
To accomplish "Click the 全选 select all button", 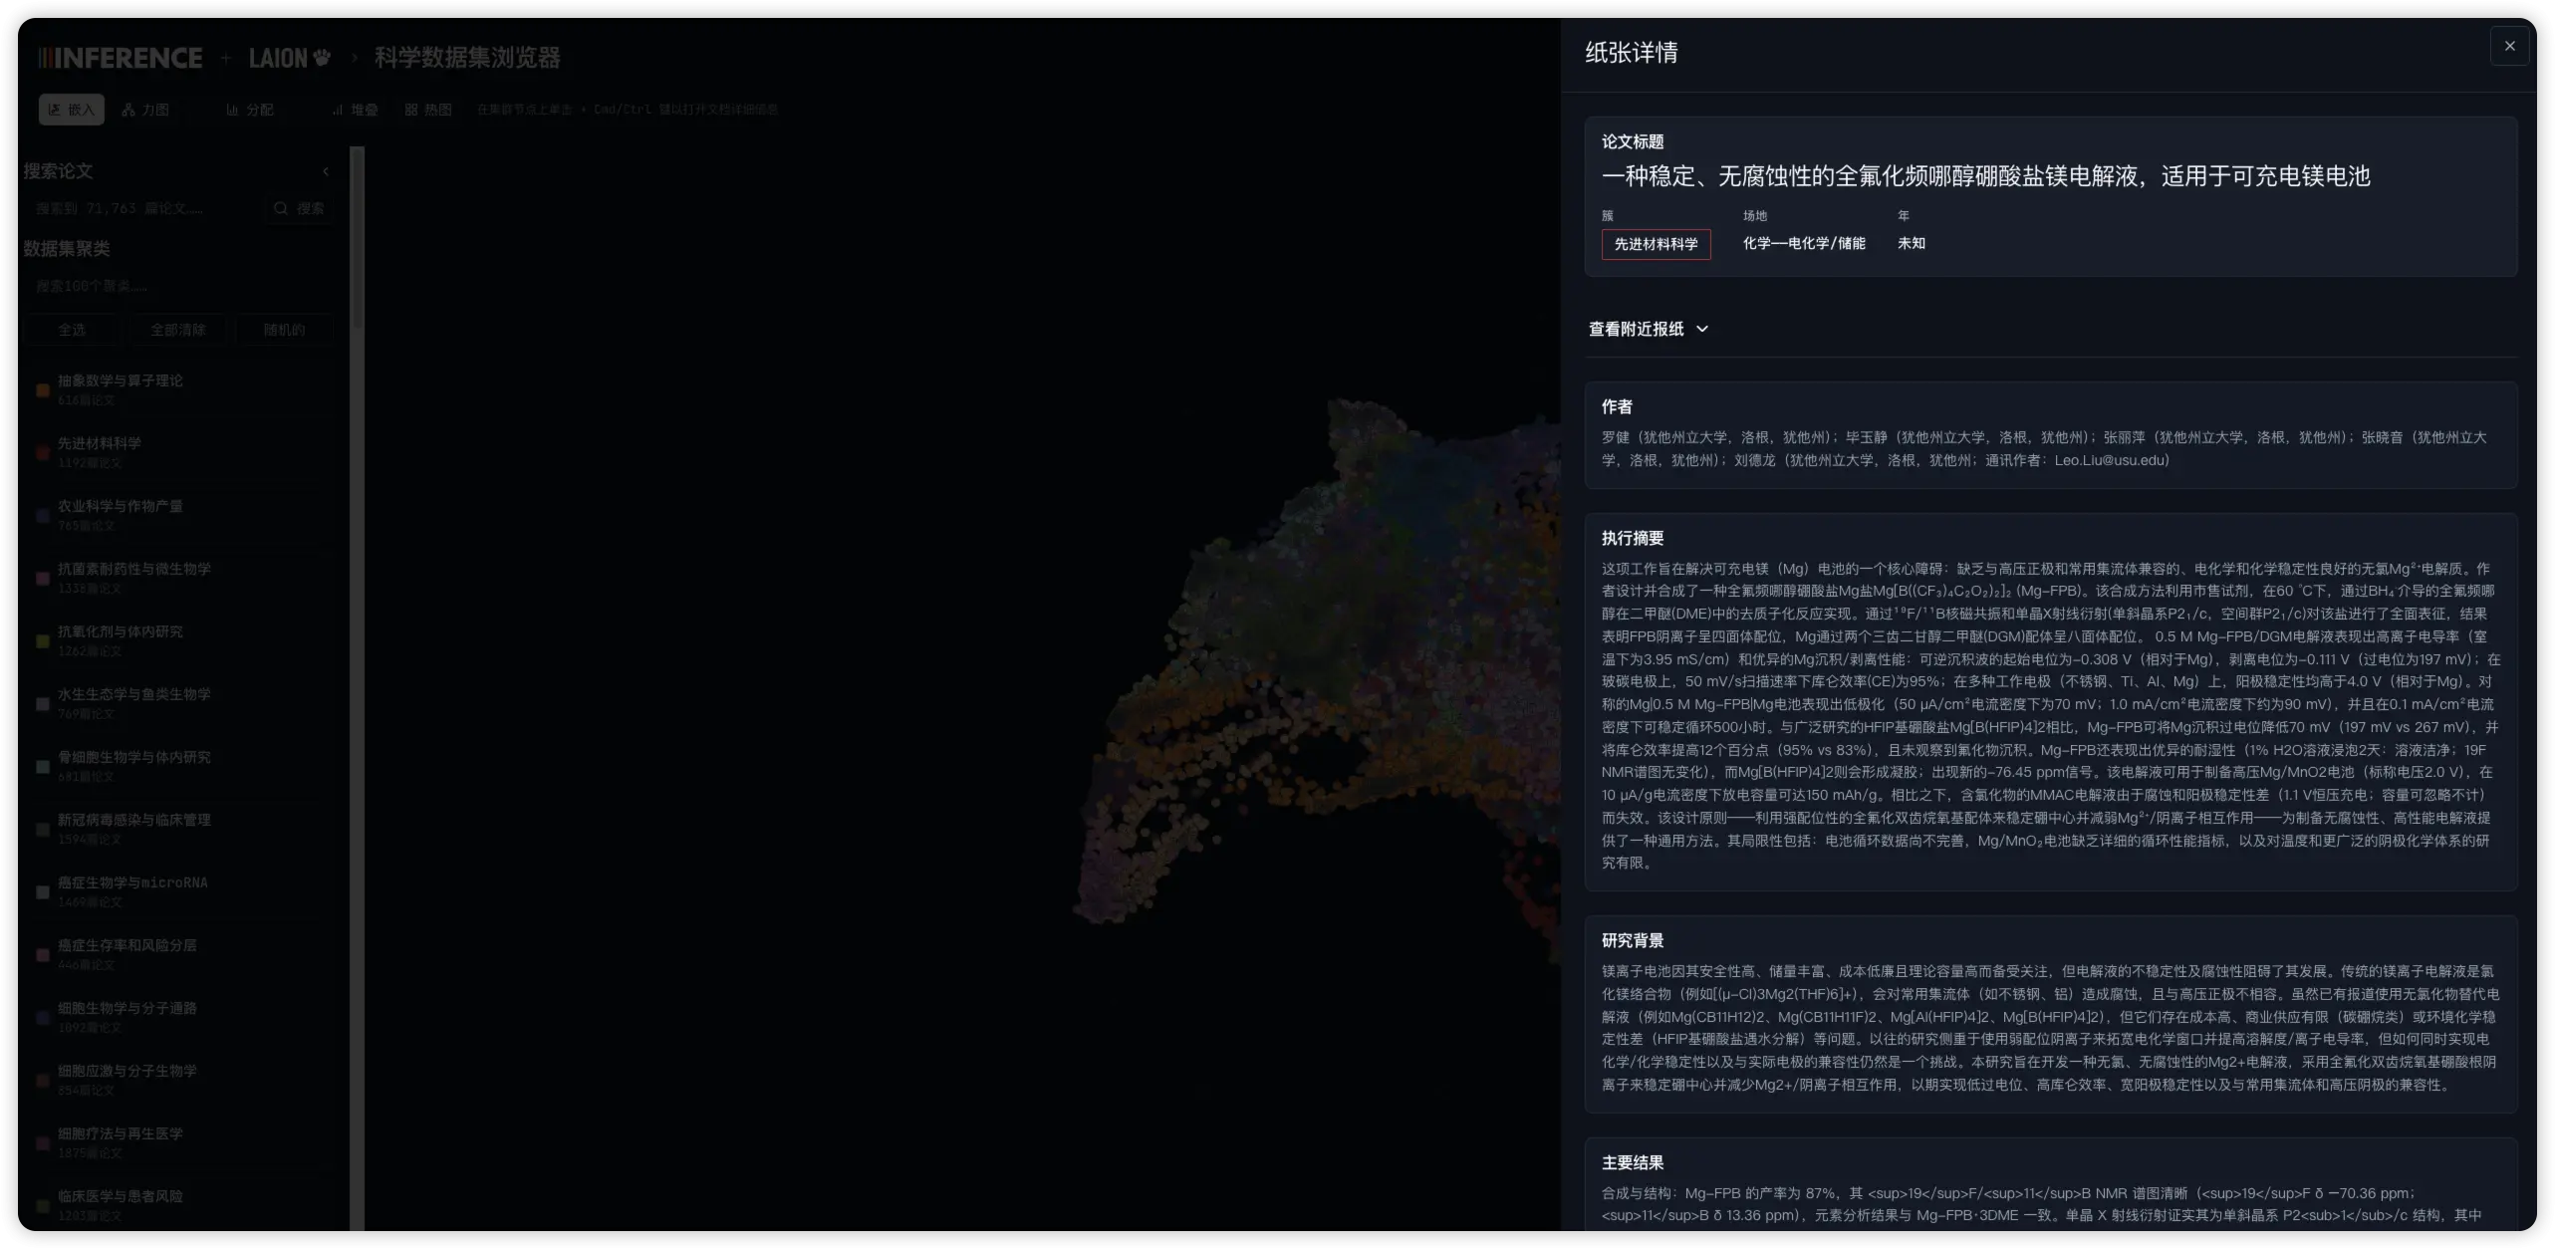I will point(74,329).
